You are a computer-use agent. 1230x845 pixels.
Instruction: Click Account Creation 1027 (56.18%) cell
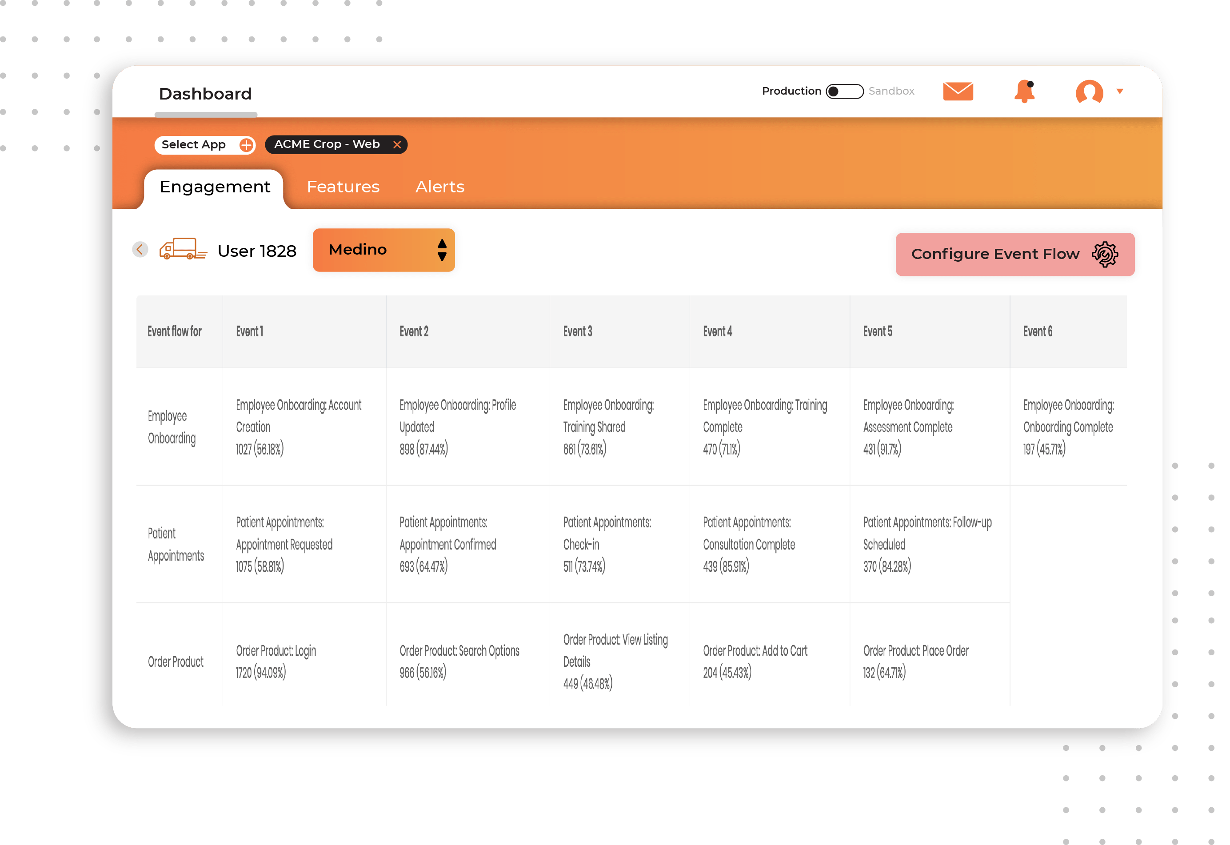pyautogui.click(x=304, y=427)
